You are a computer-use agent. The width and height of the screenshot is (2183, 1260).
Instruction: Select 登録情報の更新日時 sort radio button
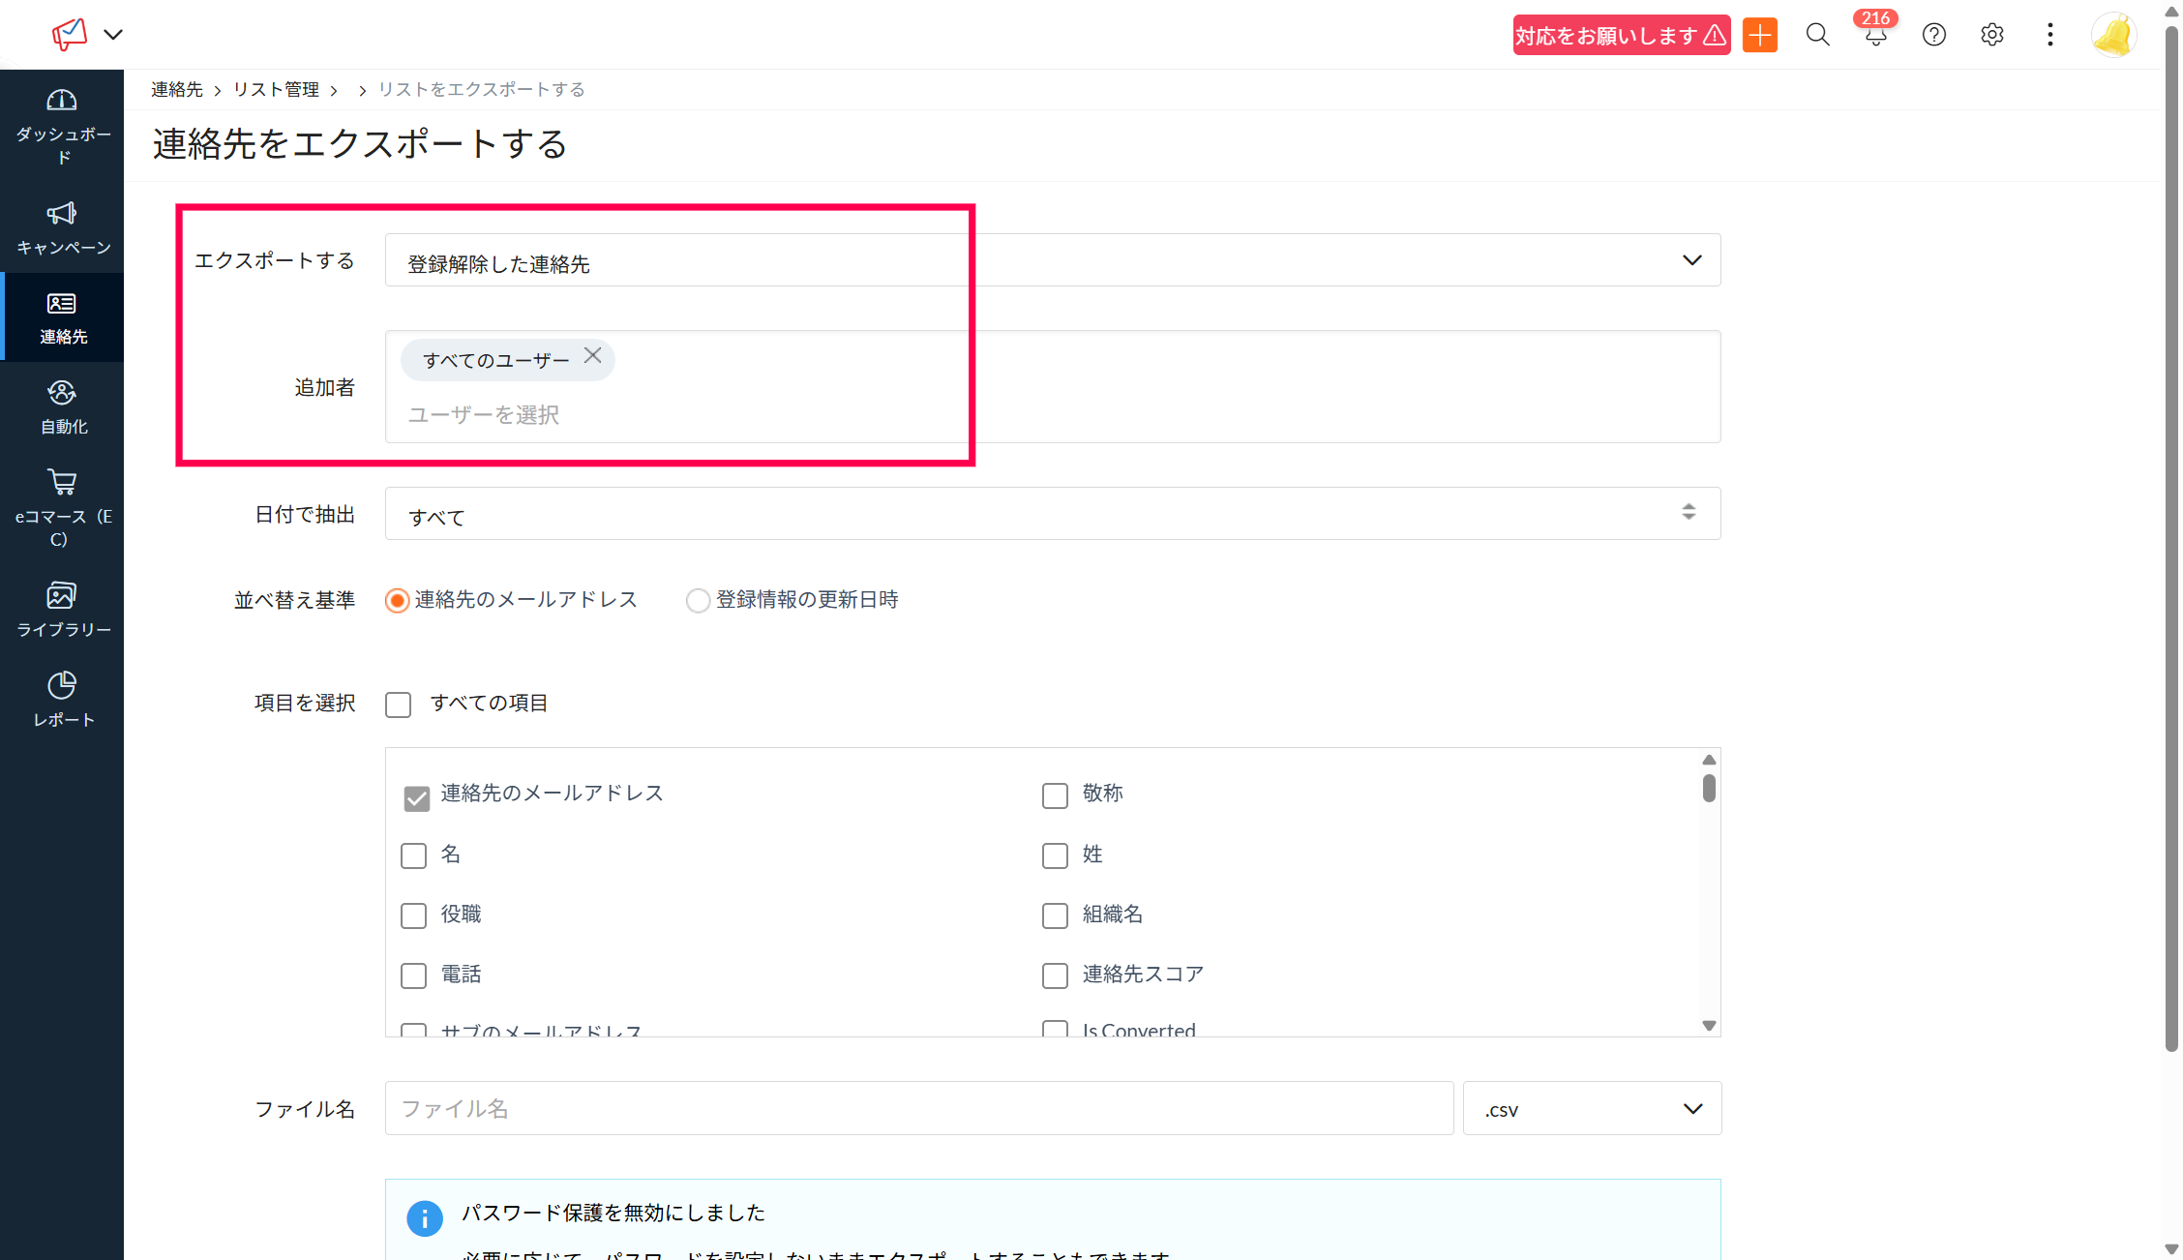698,601
